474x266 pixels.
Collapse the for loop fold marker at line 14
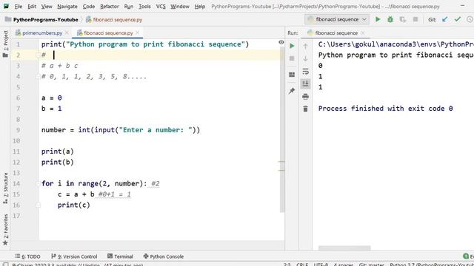38,183
